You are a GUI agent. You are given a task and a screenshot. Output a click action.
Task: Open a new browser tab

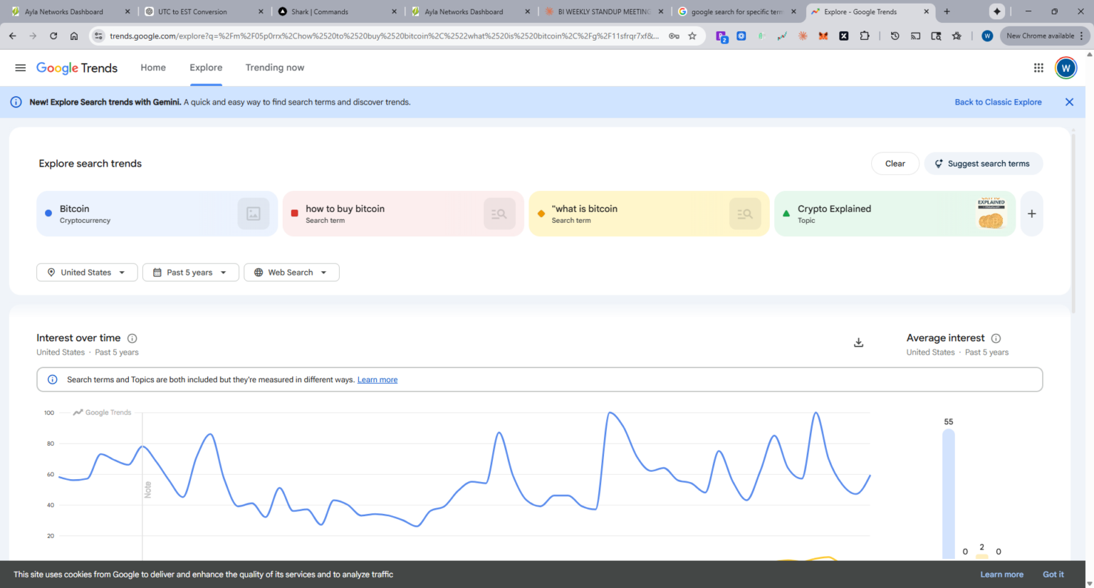pos(947,11)
